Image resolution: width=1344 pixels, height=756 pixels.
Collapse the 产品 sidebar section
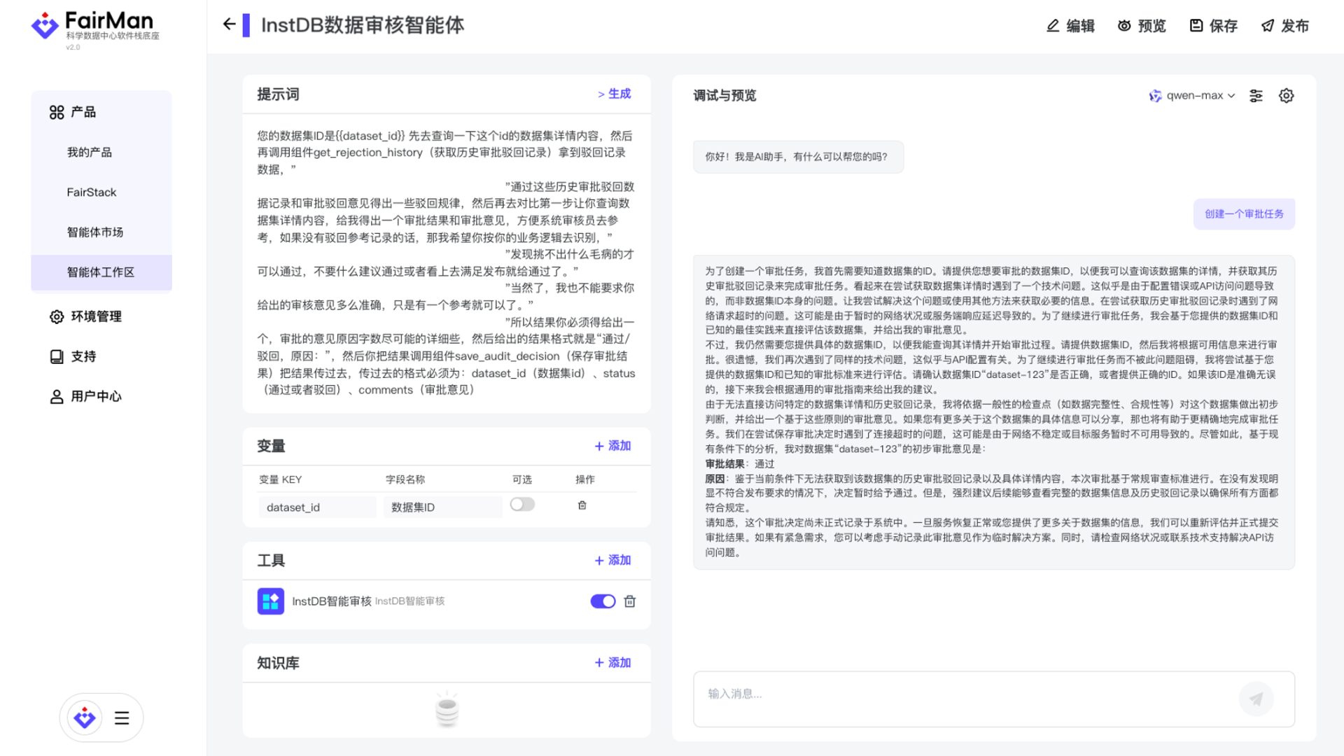[x=73, y=112]
